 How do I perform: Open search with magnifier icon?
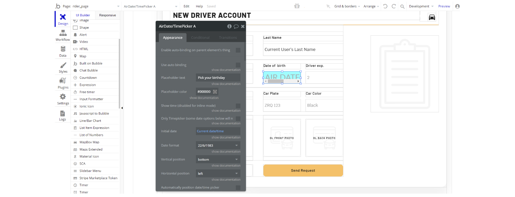(x=402, y=6)
